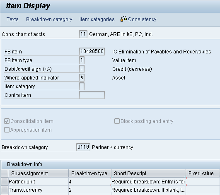Open the Texts toolbar option
The height and width of the screenshot is (195, 220).
[x=12, y=19]
